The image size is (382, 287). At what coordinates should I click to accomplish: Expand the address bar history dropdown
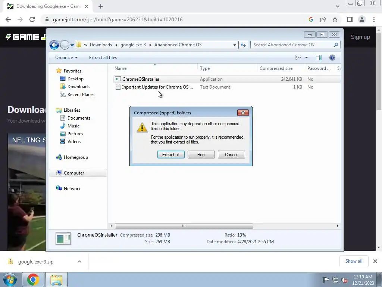[x=235, y=45]
